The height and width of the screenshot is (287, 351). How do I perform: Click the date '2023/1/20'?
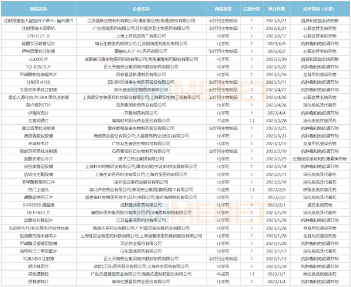[277, 244]
